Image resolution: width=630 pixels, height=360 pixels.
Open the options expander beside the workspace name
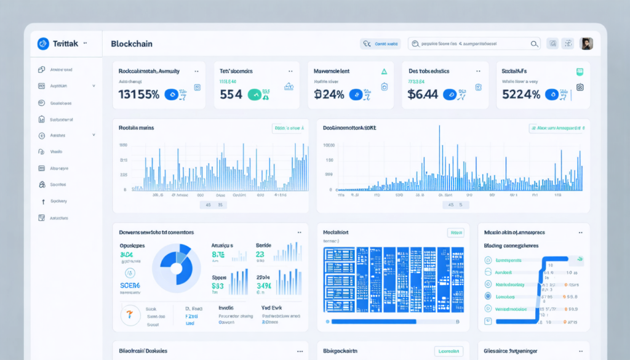[x=85, y=43]
